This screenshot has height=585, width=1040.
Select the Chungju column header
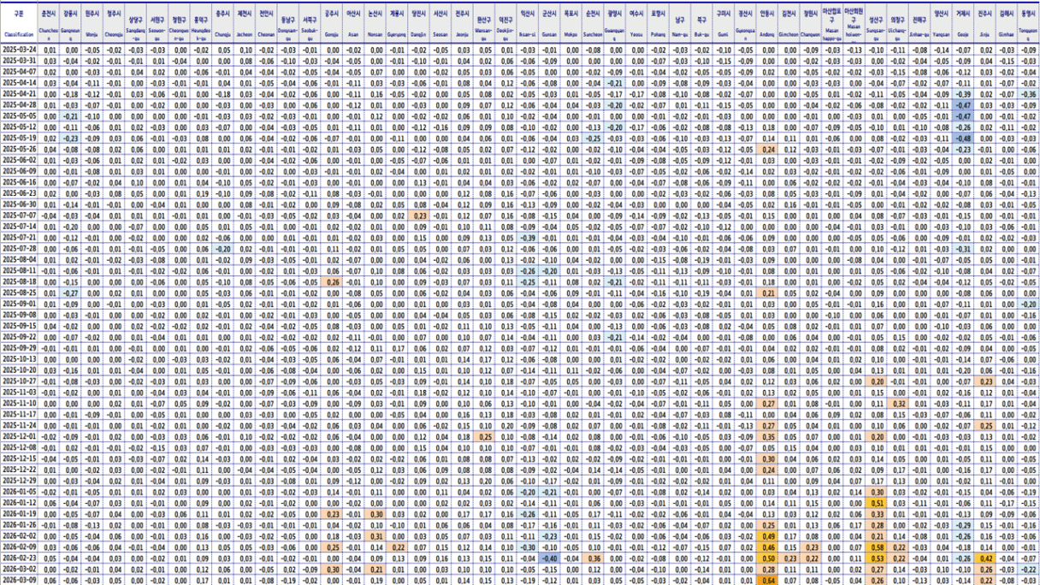(x=222, y=24)
